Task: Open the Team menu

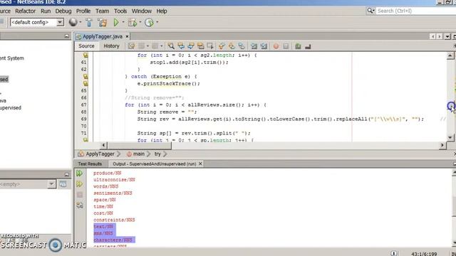Action: point(103,11)
